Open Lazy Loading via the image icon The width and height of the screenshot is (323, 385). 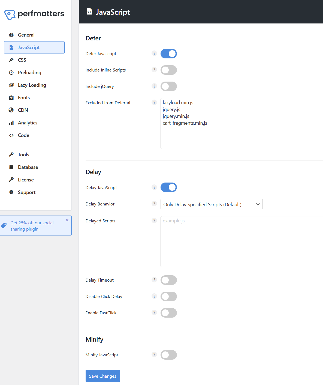11,85
